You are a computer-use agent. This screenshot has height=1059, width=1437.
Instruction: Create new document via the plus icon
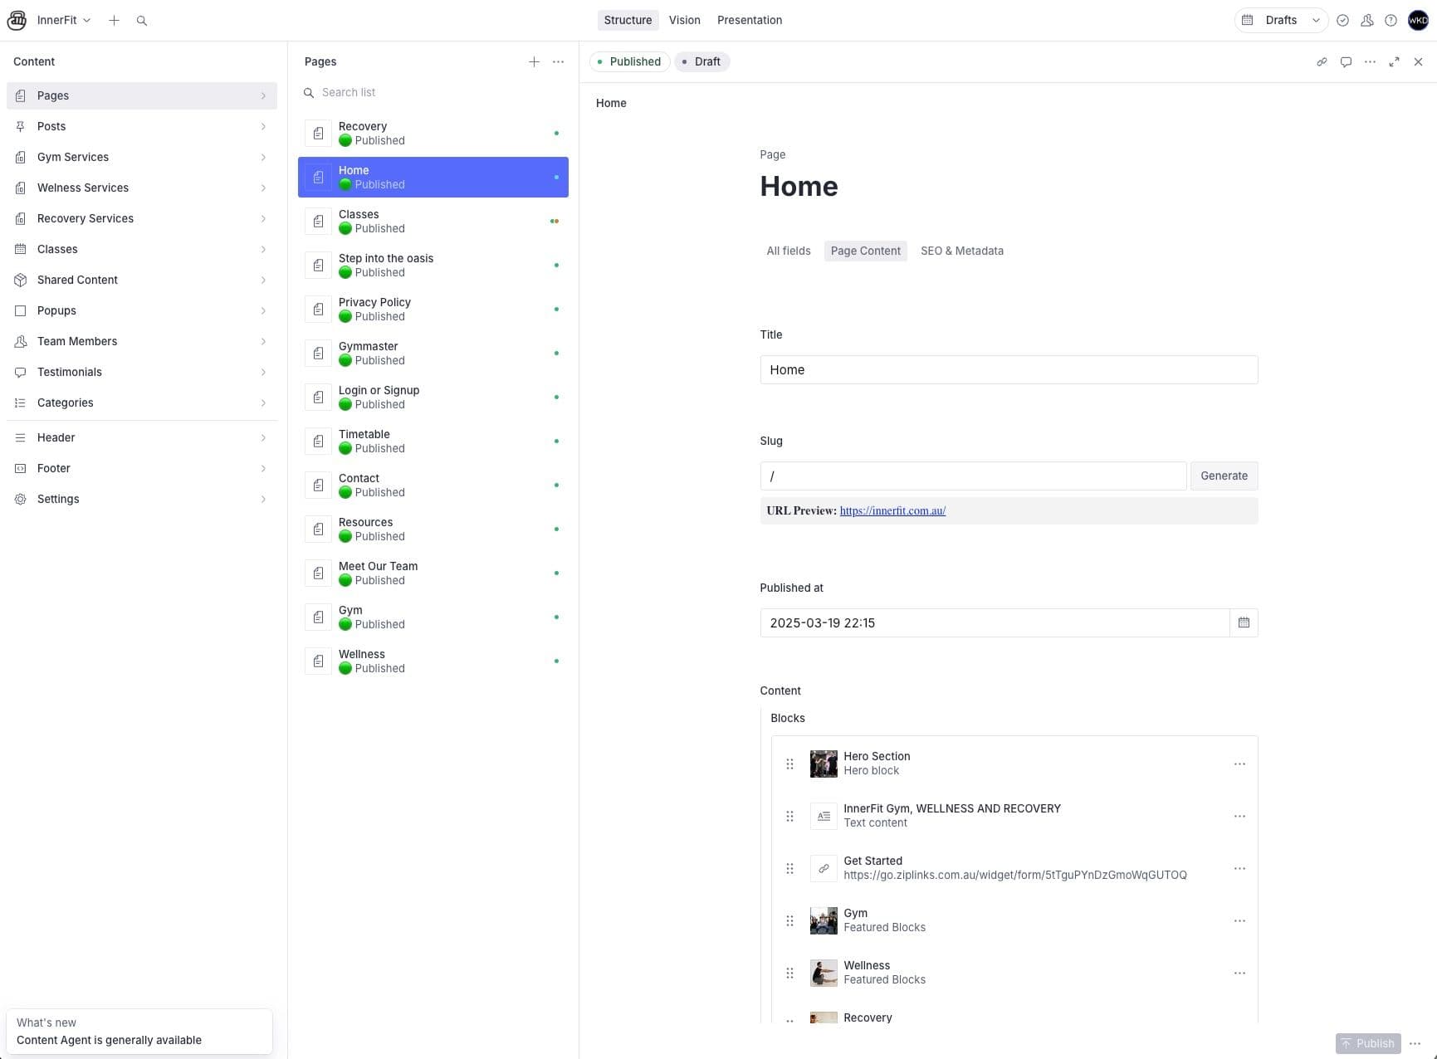pos(115,20)
